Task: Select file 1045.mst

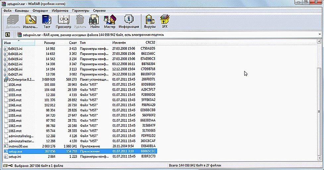Action: [15, 100]
